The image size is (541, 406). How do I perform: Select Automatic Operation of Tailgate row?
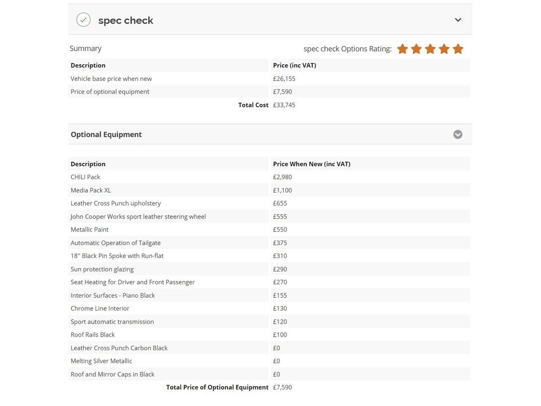pyautogui.click(x=269, y=243)
